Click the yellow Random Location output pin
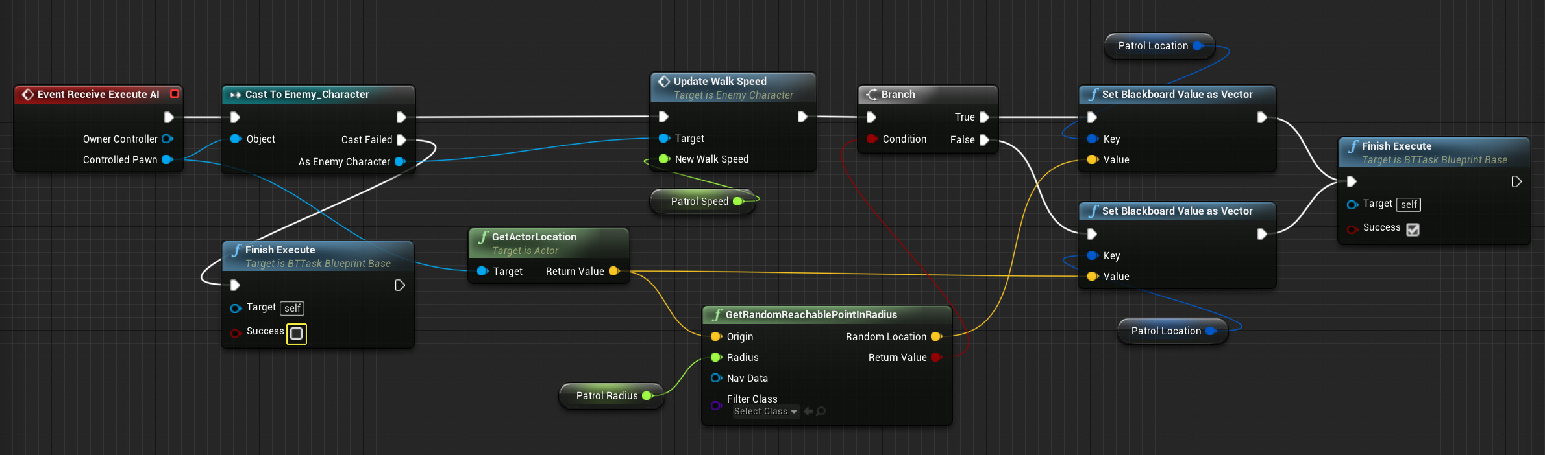 click(x=936, y=336)
